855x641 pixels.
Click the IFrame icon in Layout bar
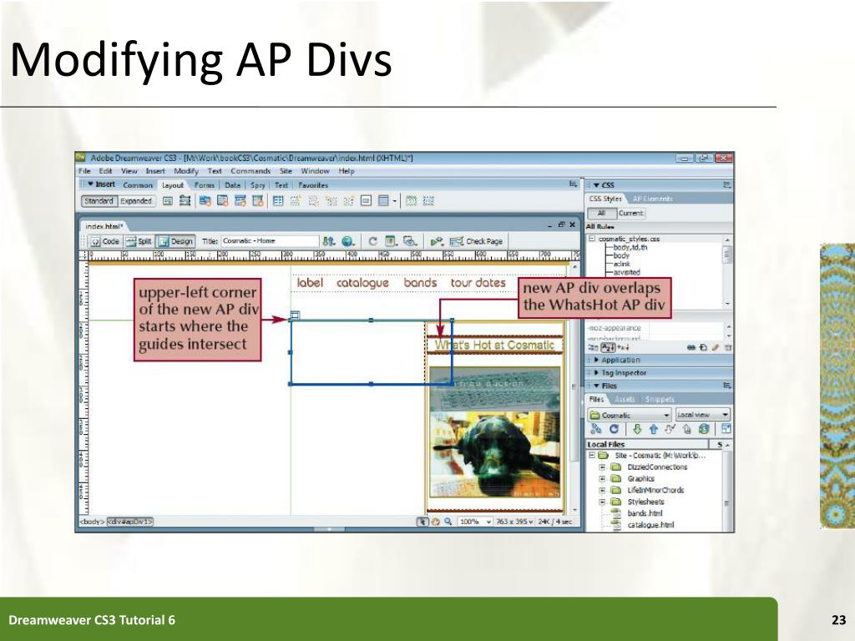366,201
